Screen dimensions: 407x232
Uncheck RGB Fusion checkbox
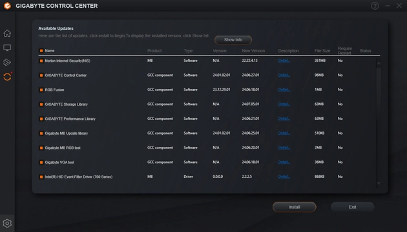click(41, 90)
